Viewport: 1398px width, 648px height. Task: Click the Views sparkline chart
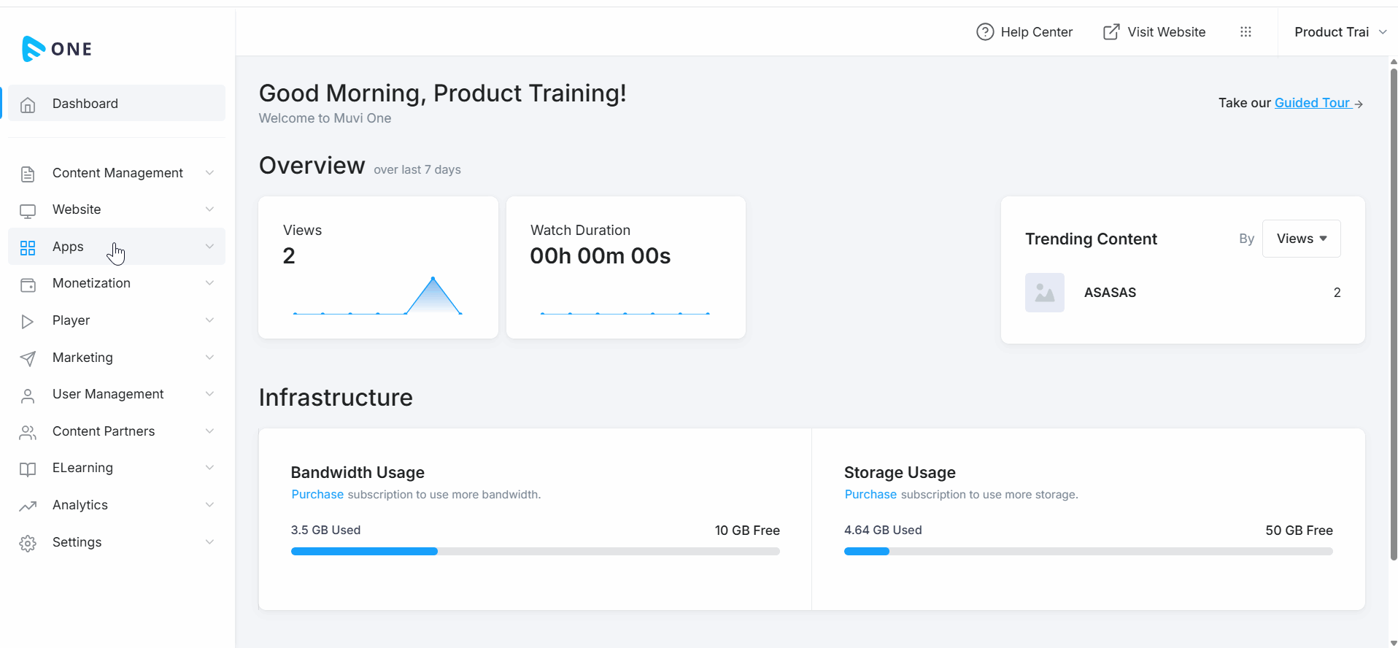tap(378, 296)
